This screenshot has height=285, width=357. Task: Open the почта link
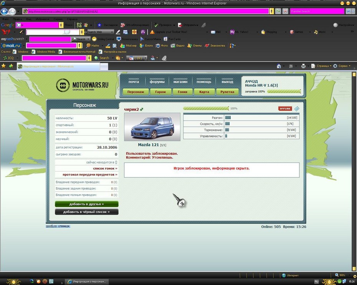134,82
